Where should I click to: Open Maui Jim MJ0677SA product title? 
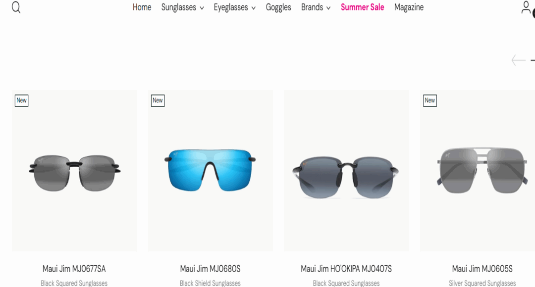pyautogui.click(x=74, y=269)
